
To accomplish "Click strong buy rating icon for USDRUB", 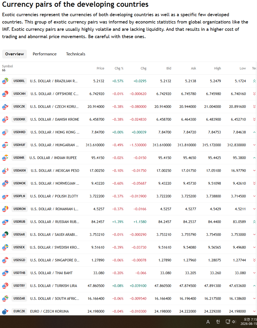I will pyautogui.click(x=254, y=222).
